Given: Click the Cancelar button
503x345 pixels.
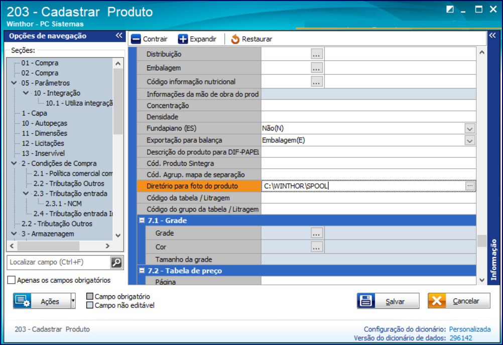Looking at the screenshot, I should tap(459, 301).
